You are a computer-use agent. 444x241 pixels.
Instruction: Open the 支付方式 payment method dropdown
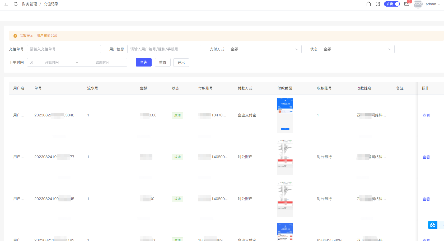(264, 49)
